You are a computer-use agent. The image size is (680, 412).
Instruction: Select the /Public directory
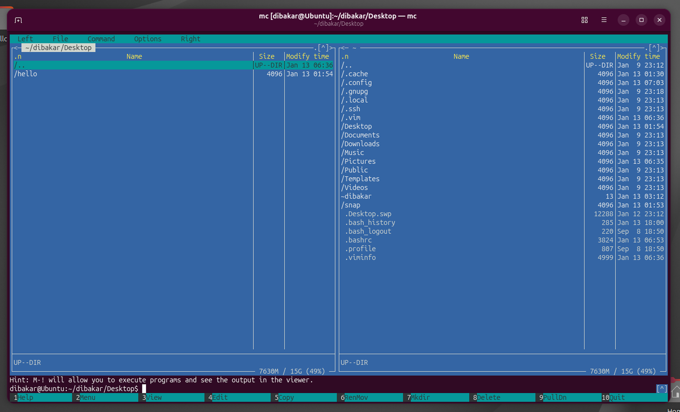click(x=503, y=170)
